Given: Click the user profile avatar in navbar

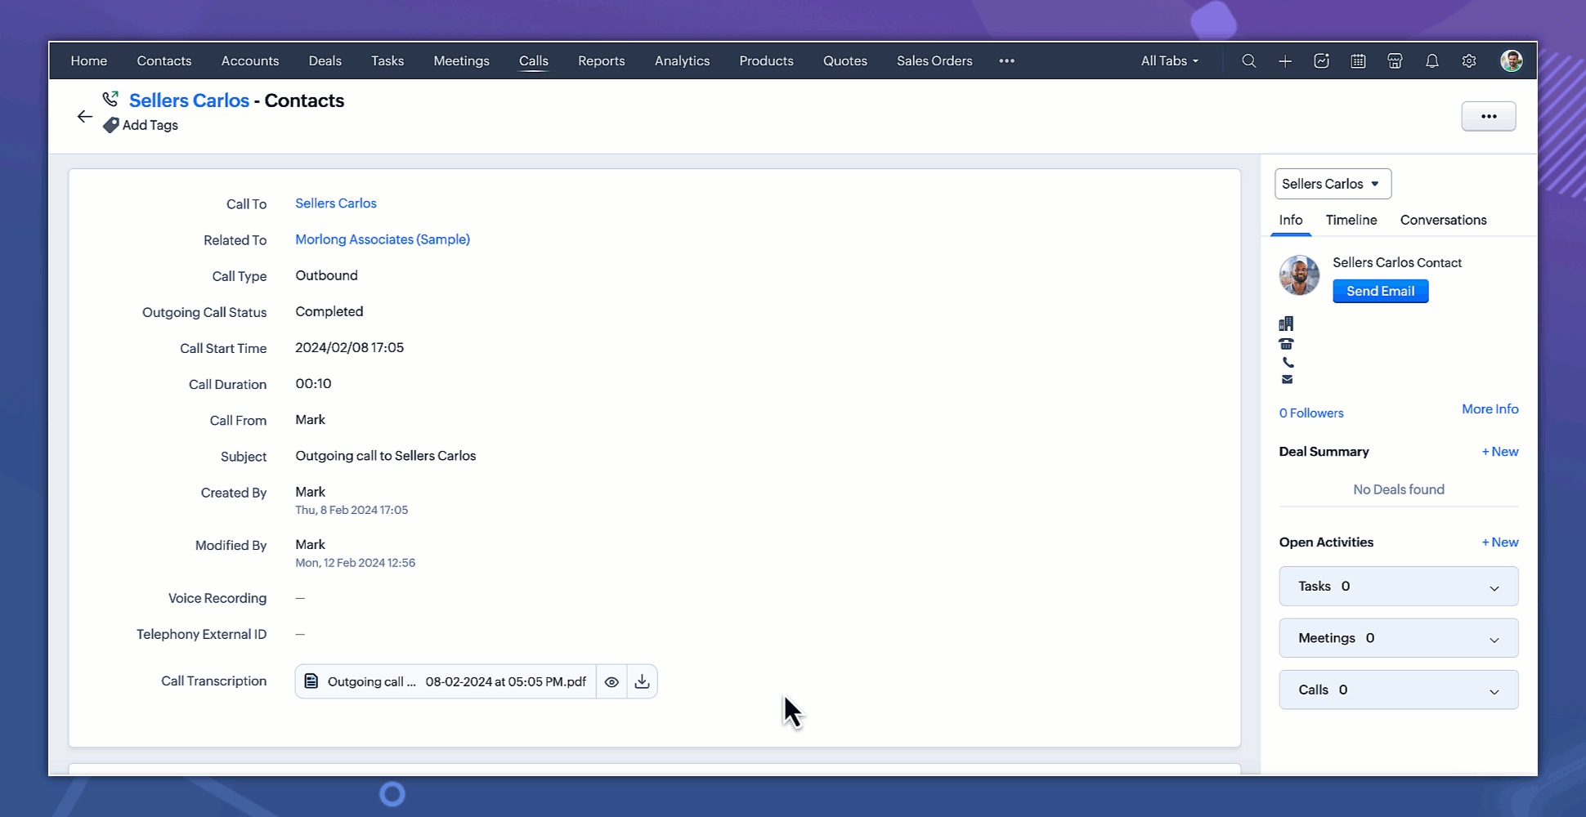Looking at the screenshot, I should [1511, 61].
